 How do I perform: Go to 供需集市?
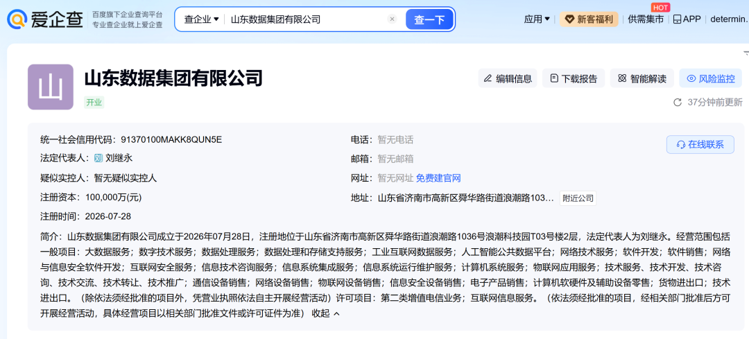(646, 19)
